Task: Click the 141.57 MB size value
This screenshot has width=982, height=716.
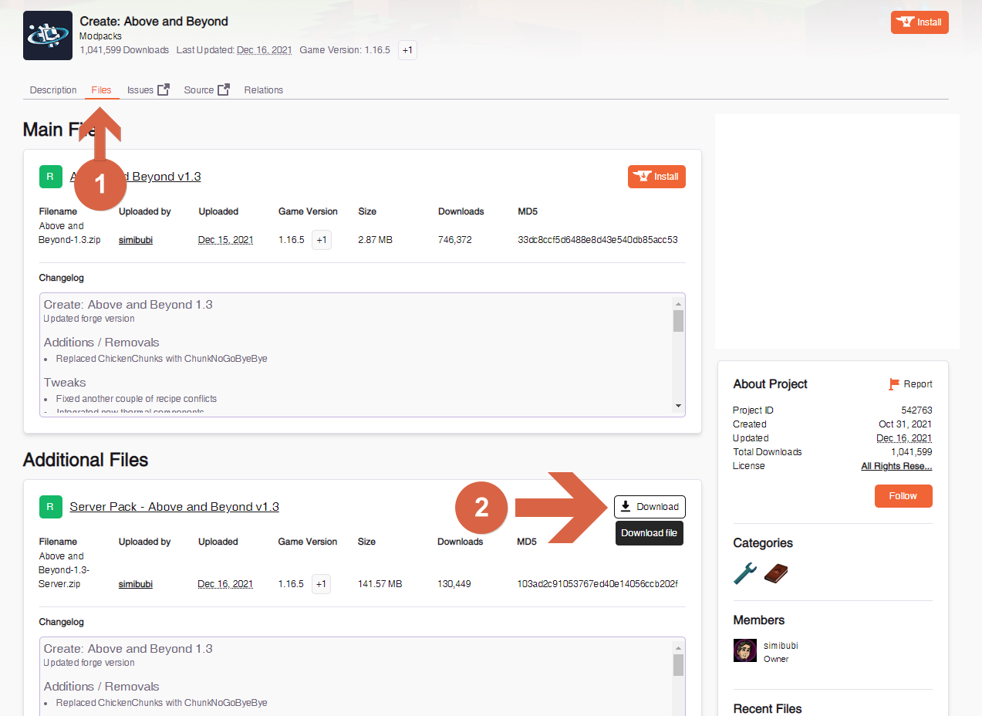Action: click(x=380, y=584)
